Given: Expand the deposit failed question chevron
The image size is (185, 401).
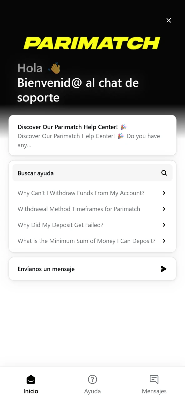Looking at the screenshot, I should coord(164,225).
